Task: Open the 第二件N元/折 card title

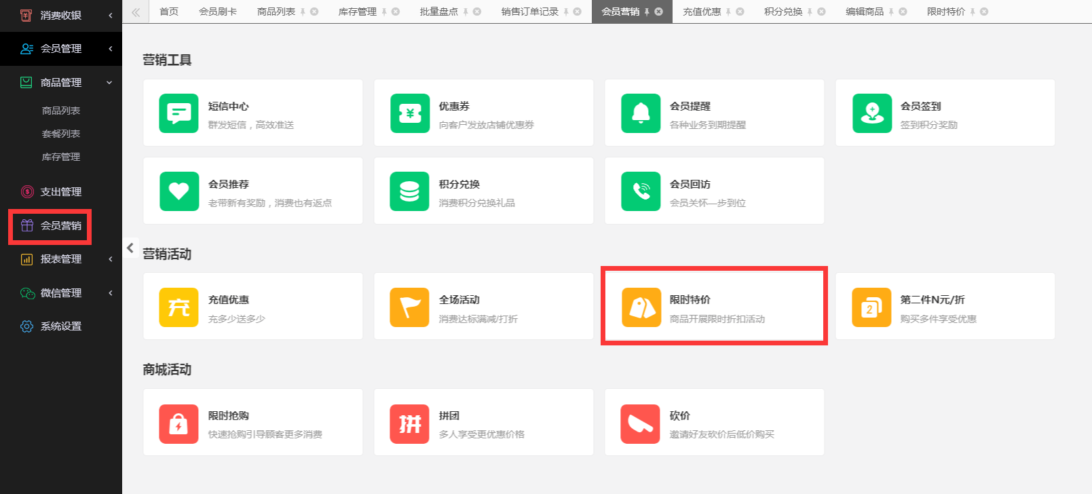Action: click(933, 300)
